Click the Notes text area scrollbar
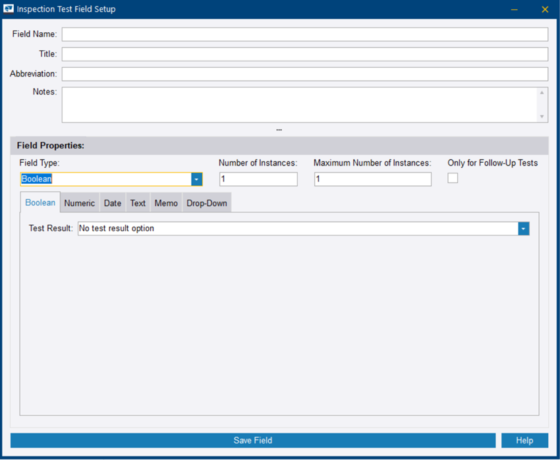 coord(543,105)
